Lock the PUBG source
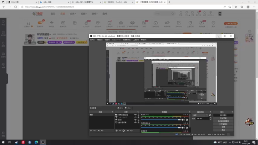Screen dimensions: 258x145 [x=138, y=120]
